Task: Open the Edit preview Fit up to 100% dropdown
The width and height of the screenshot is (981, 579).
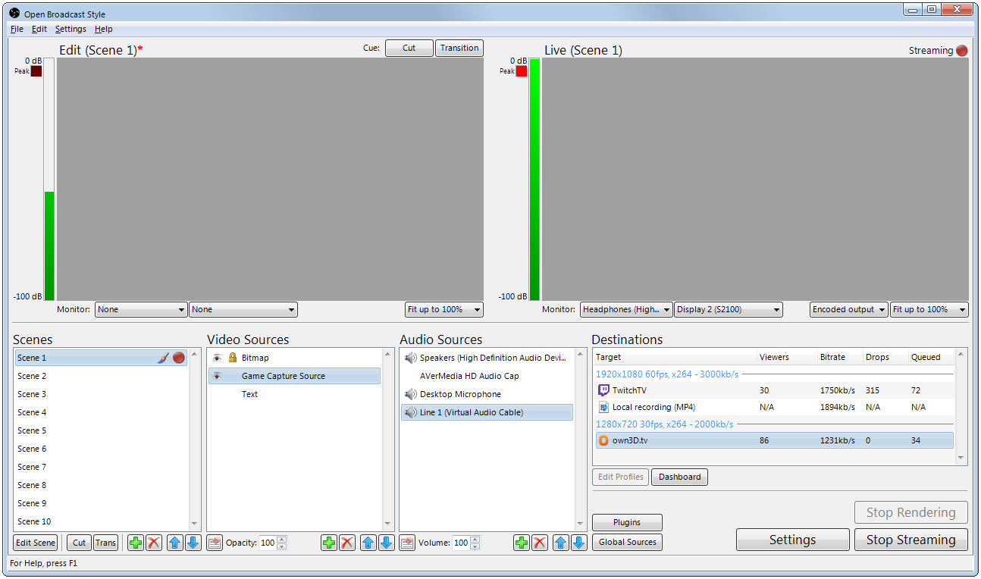Action: tap(444, 309)
